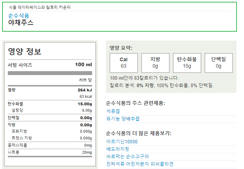
Task: Click the 트랜스 지방 row label
Action: tap(22, 138)
